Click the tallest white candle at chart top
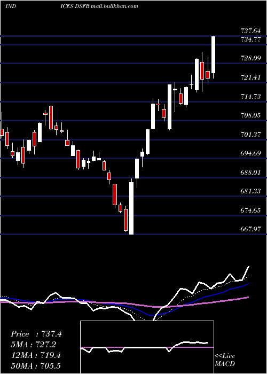Viewport: 267px width, 374px height. click(x=214, y=54)
